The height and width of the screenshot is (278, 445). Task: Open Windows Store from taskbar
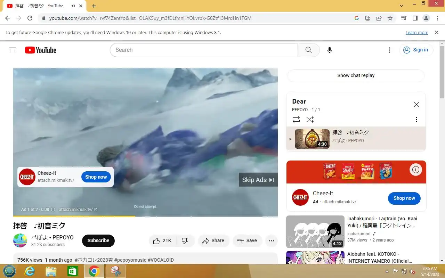pyautogui.click(x=72, y=271)
